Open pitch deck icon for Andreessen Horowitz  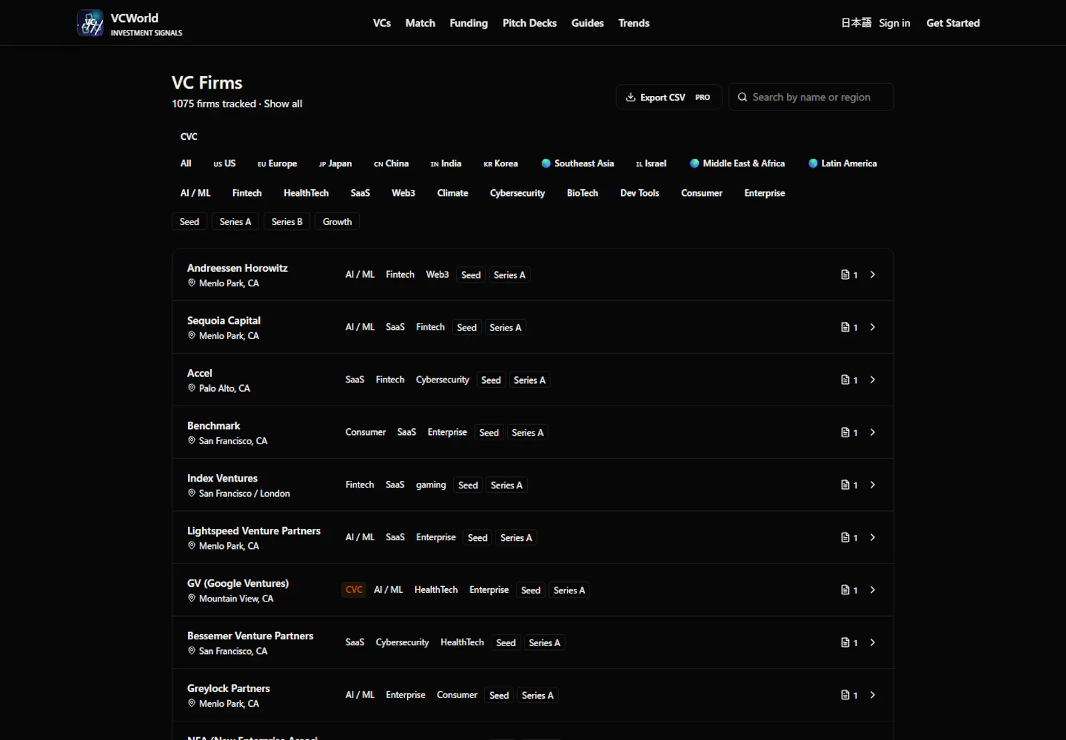point(845,274)
